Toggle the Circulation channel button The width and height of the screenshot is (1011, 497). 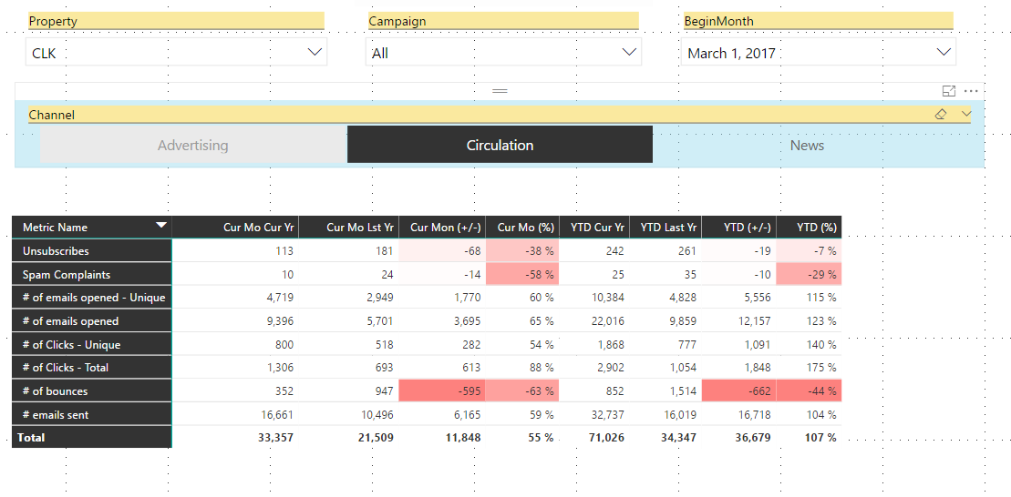coord(500,145)
